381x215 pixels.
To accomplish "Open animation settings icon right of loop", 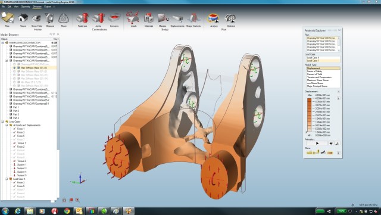I will [338, 144].
